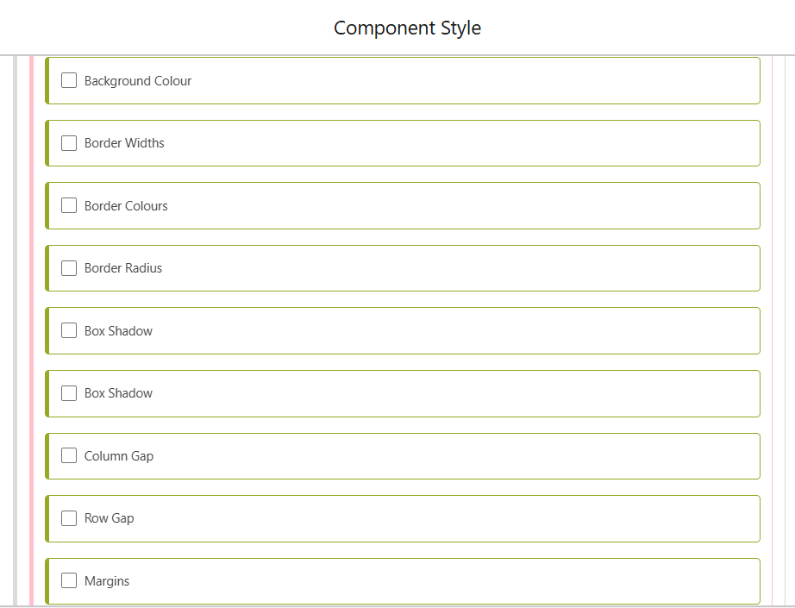795x608 pixels.
Task: Click the Background Colour label text
Action: point(138,81)
